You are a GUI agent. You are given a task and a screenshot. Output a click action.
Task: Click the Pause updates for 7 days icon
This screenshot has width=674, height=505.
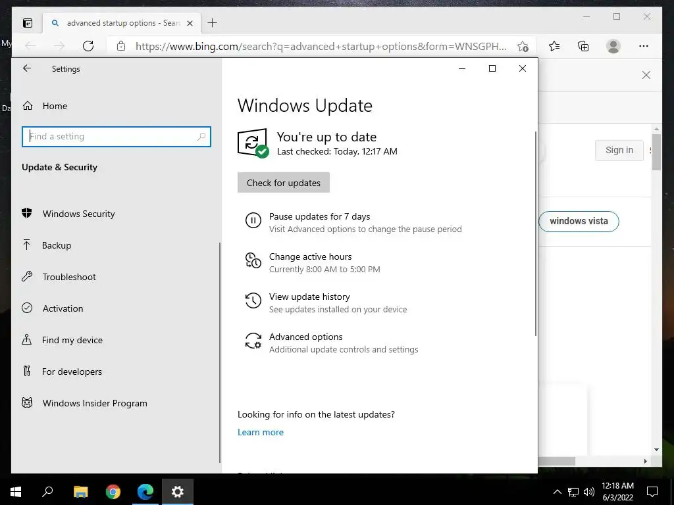click(x=253, y=220)
